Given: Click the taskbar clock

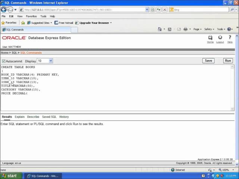Looking at the screenshot, I should pos(231,176).
